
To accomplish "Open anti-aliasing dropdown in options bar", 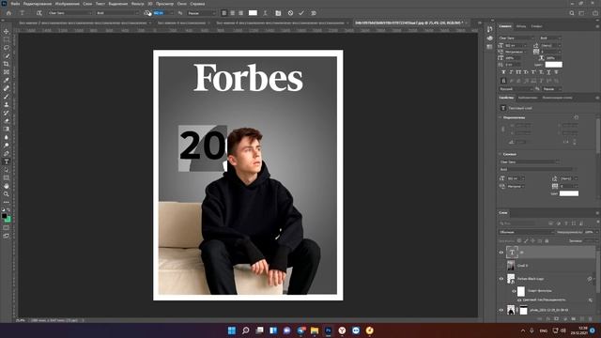I will click(x=202, y=13).
